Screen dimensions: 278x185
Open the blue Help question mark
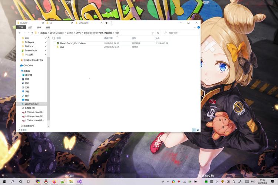tap(199, 27)
